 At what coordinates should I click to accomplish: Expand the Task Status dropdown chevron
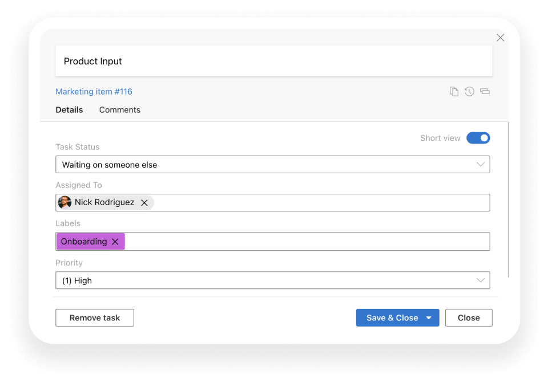pyautogui.click(x=481, y=164)
